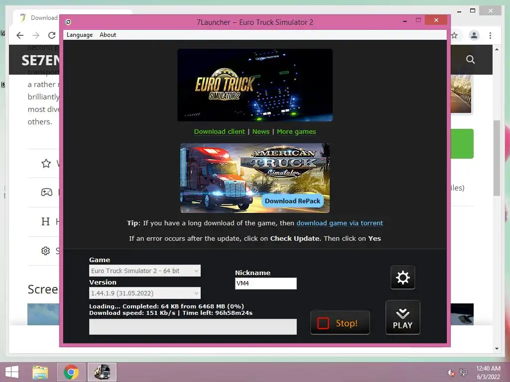Screen dimensions: 510x382
Task: Open Chrome three-dot menu
Action: (x=490, y=35)
